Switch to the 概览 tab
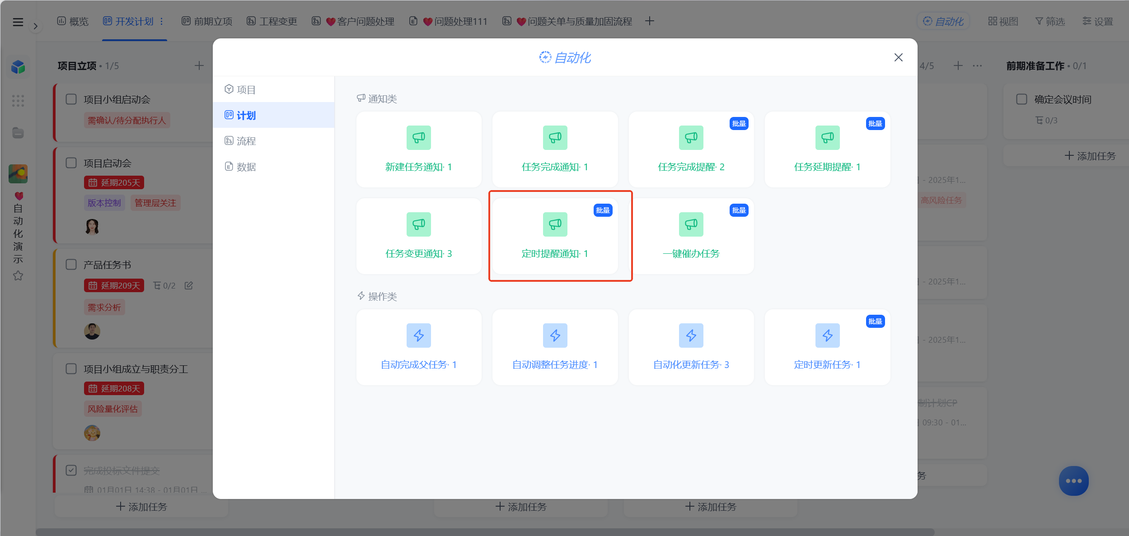 coord(73,21)
